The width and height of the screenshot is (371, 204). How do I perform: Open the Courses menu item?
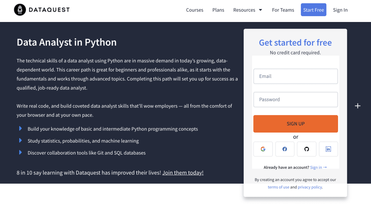pyautogui.click(x=194, y=10)
